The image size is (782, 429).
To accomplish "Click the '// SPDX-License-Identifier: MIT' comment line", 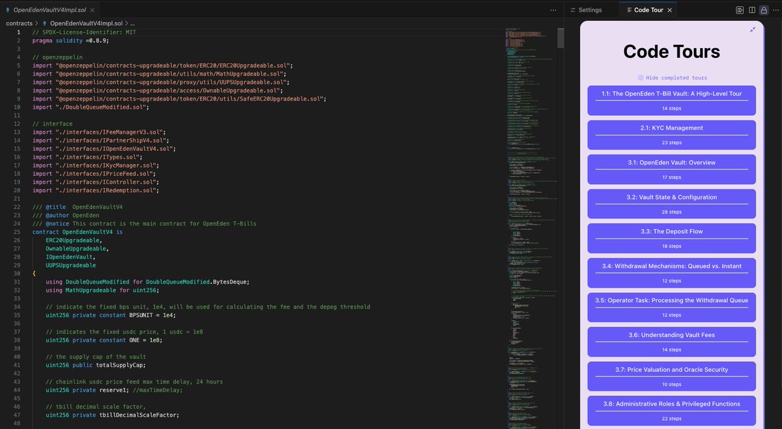I will 84,32.
